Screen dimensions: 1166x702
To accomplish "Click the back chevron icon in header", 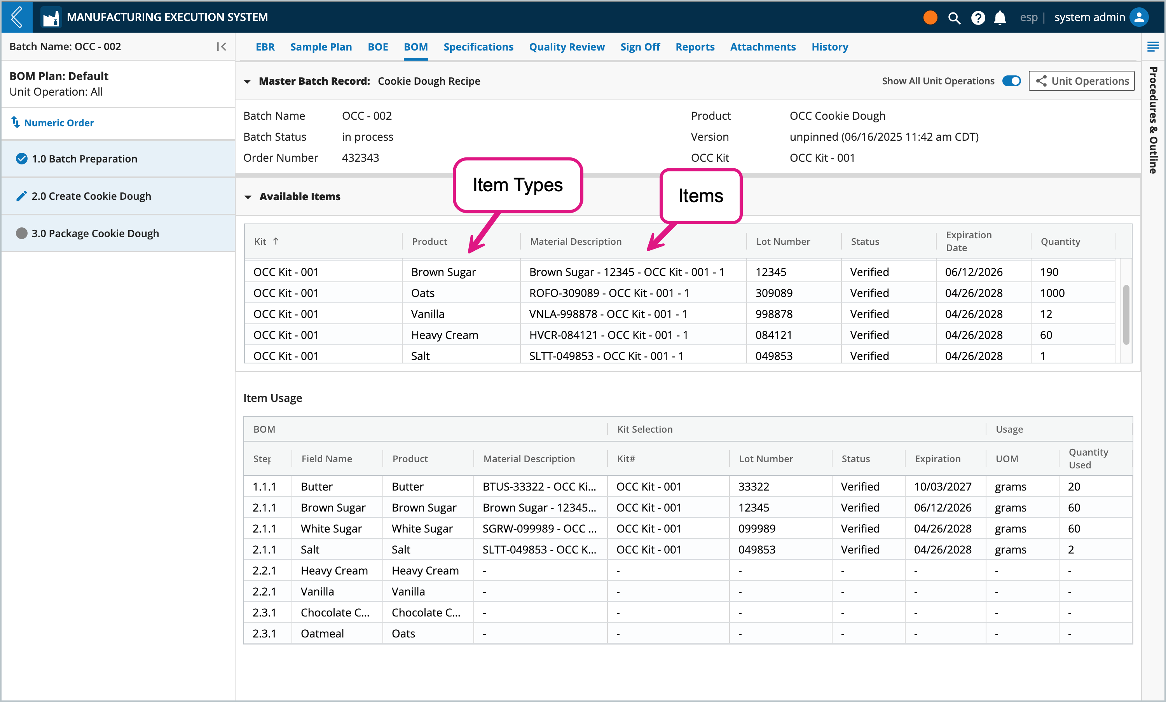I will tap(17, 17).
